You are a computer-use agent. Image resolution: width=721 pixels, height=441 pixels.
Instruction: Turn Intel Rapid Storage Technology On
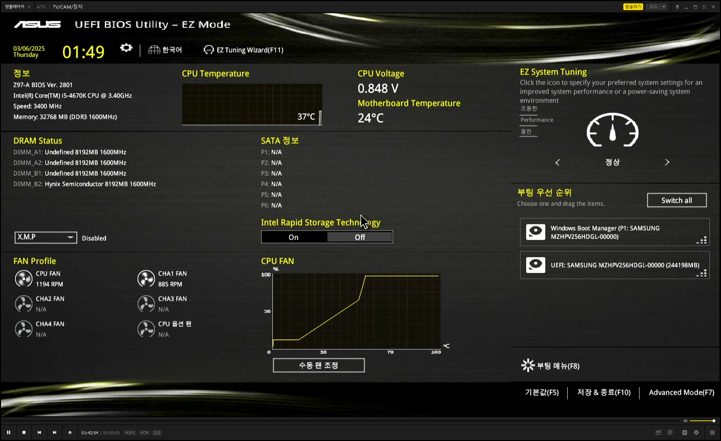pyautogui.click(x=294, y=237)
